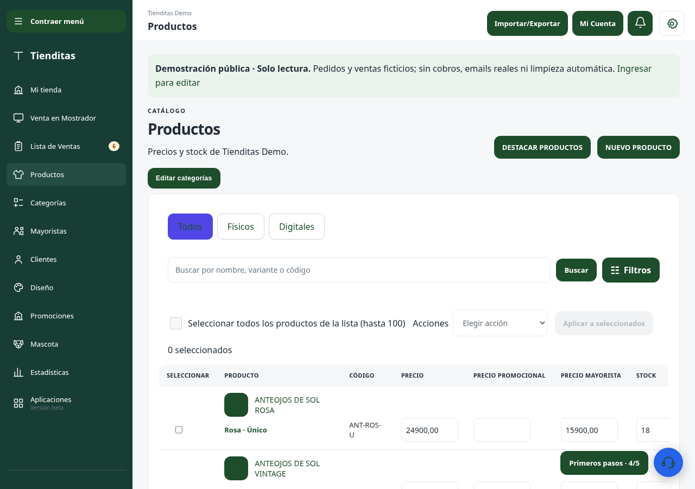
Task: Click the product search input field
Action: coord(359,270)
